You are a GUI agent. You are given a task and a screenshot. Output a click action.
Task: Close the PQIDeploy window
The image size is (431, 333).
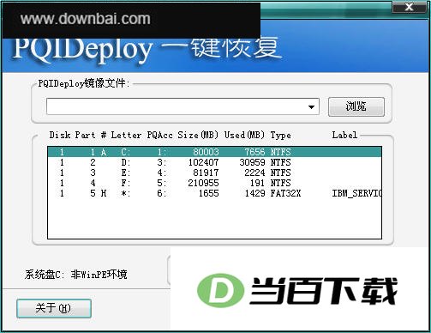pos(410,7)
